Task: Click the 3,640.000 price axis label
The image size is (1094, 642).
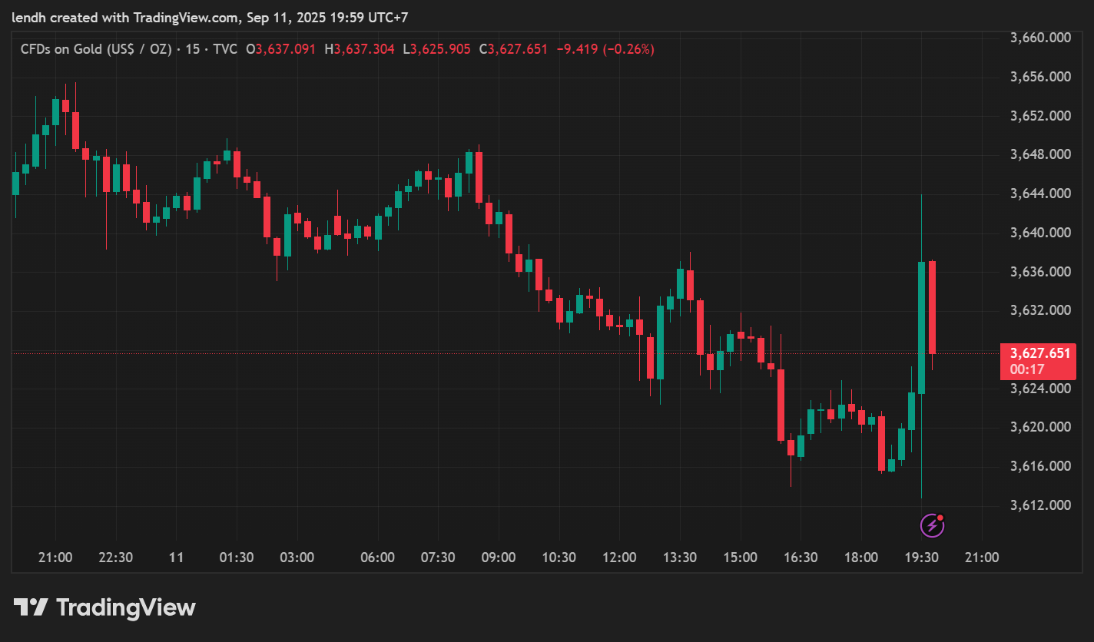Action: coord(1041,233)
